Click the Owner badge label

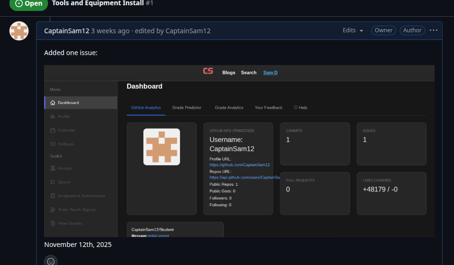(383, 30)
